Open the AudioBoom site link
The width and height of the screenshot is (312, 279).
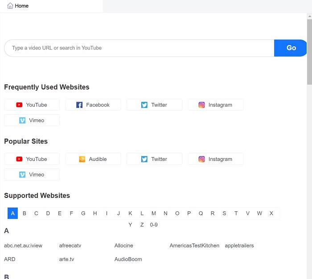pyautogui.click(x=128, y=259)
